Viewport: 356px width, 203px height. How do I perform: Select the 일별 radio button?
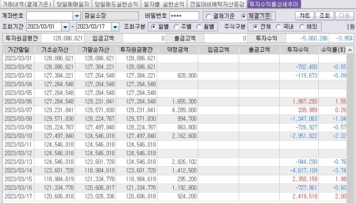coord(153,27)
